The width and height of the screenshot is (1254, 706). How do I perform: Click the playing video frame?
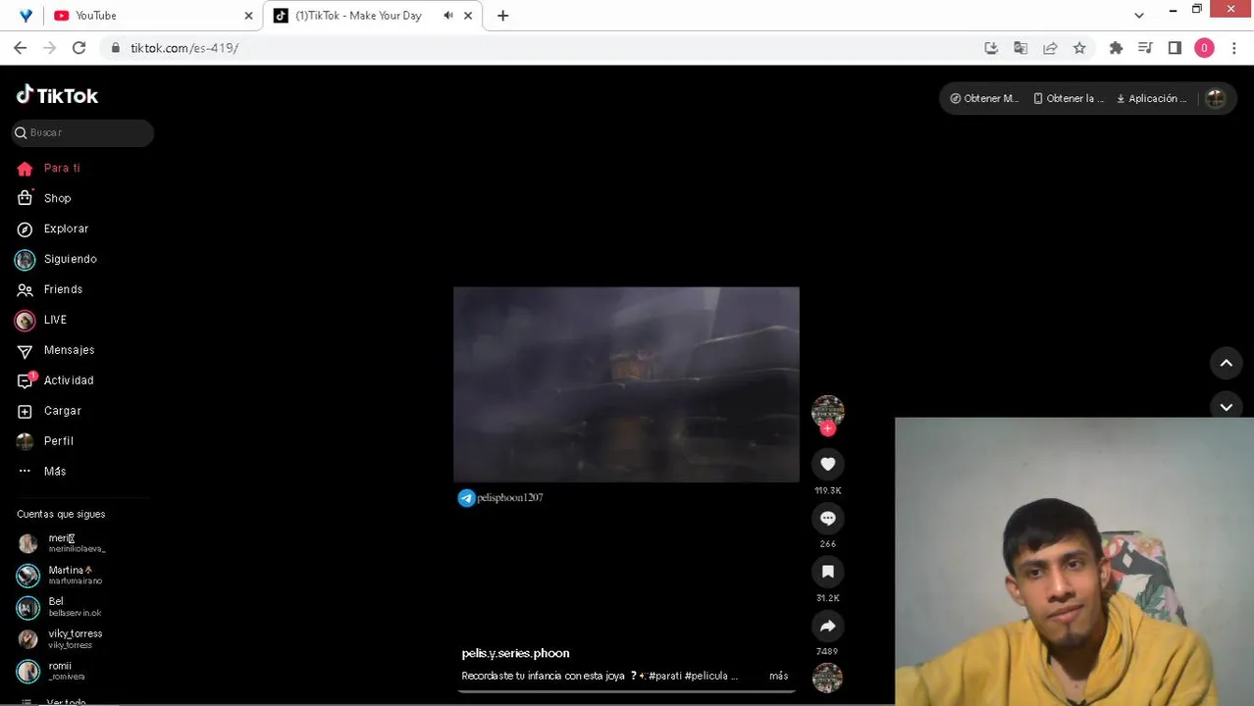pos(626,383)
